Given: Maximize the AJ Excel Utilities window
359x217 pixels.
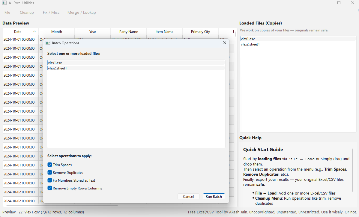Looking at the screenshot, I should [339, 3].
